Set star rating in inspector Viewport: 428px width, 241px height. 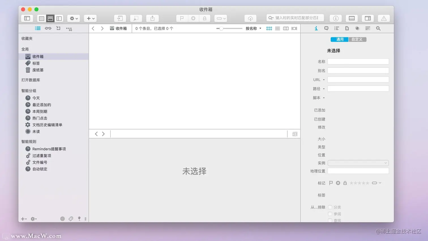pos(359,183)
